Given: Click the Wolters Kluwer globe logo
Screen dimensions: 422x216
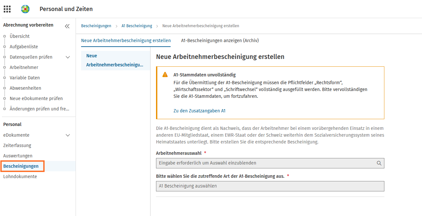Looking at the screenshot, I should (25, 9).
